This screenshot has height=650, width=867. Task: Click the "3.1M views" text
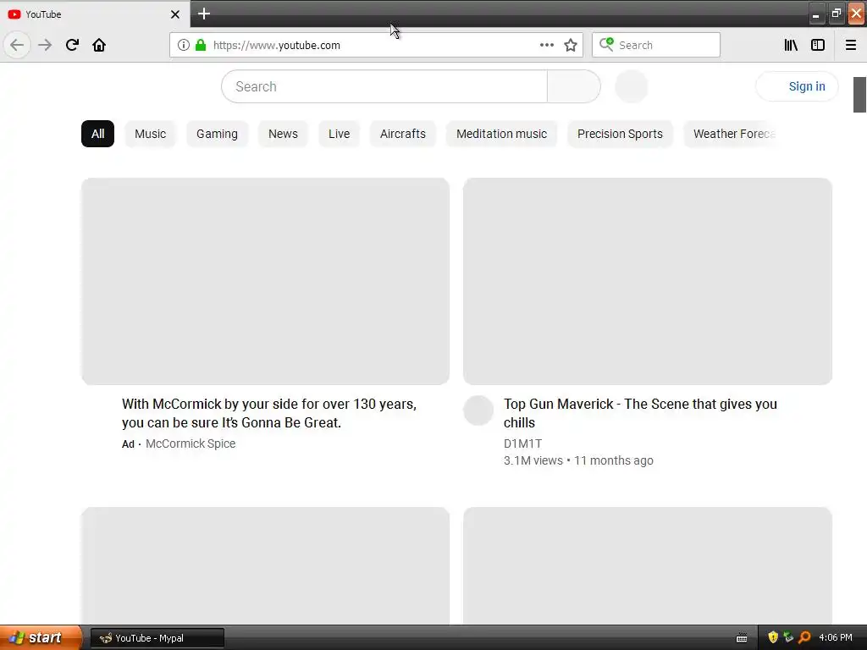[x=533, y=460]
